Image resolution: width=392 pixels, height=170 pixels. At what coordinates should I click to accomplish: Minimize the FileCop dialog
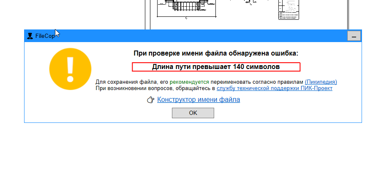point(354,36)
